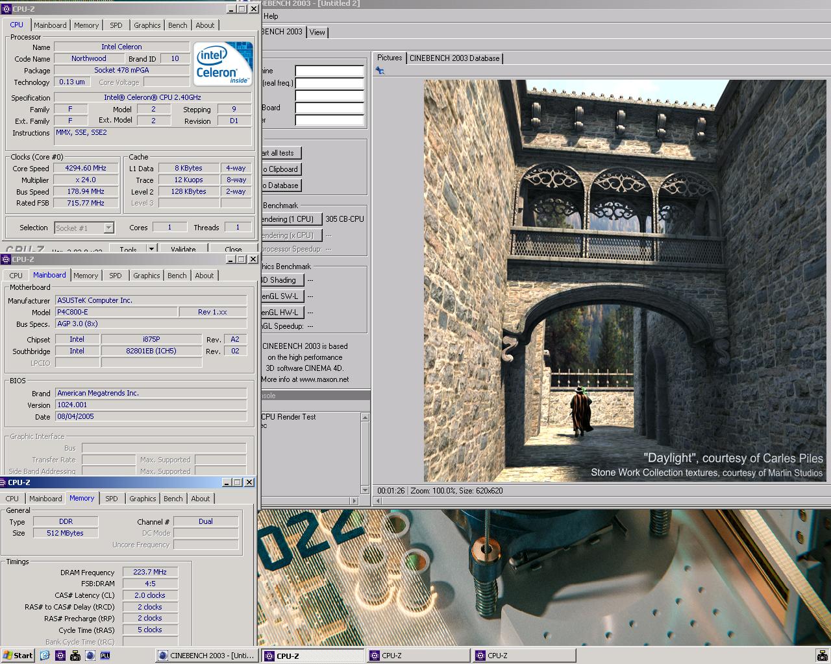Viewport: 831px width, 664px height.
Task: Click the rendered Daylight castle image
Action: [625, 281]
